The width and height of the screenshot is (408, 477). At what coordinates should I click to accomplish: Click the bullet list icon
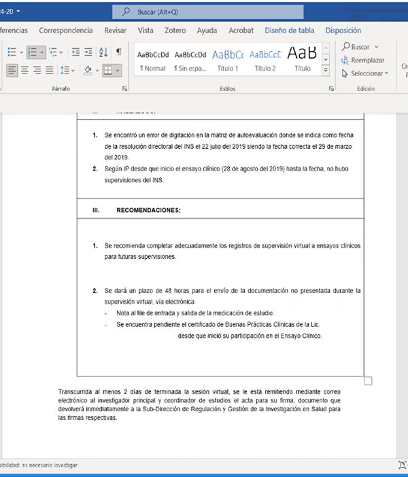12,52
